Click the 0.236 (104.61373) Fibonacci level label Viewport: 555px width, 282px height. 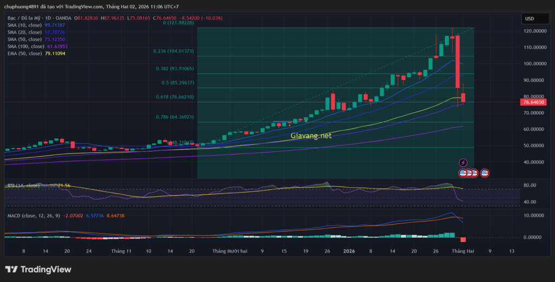(173, 51)
